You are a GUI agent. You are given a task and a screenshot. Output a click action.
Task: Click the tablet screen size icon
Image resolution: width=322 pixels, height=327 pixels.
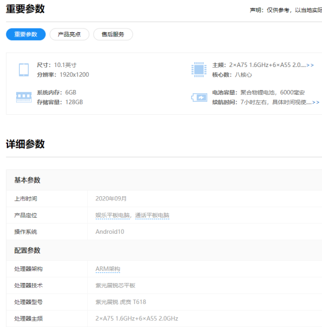24,69
